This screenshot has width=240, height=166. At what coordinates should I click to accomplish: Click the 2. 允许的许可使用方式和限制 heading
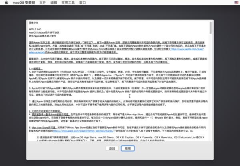click(46, 111)
